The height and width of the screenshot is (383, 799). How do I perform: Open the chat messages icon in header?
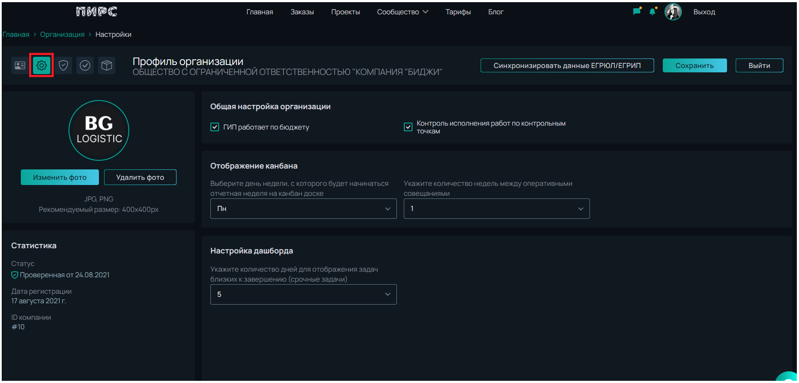point(637,12)
